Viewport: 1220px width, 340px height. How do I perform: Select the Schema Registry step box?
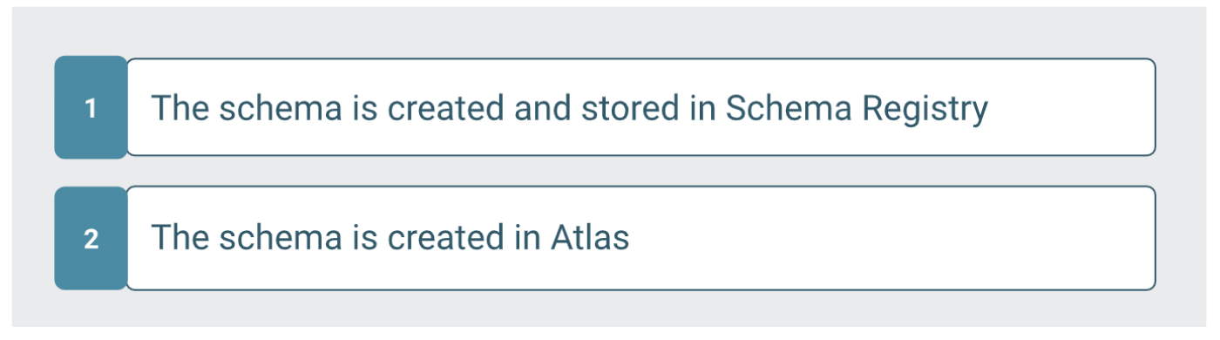point(640,107)
